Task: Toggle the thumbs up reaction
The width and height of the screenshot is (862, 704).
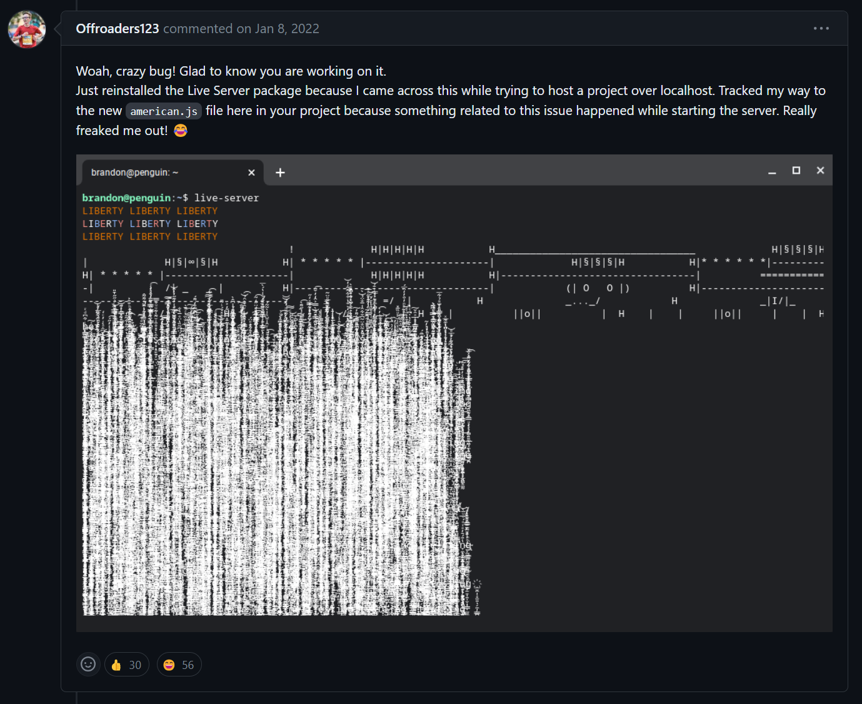Action: point(127,664)
